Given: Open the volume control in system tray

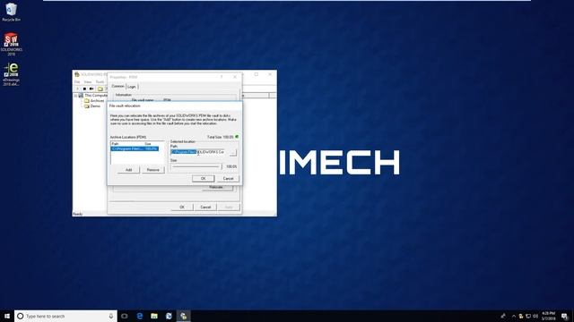Looking at the screenshot, I should click(x=535, y=316).
